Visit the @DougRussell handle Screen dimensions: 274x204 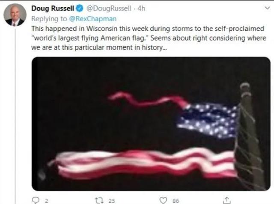(109, 9)
